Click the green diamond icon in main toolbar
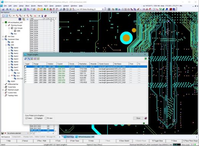 44,9
